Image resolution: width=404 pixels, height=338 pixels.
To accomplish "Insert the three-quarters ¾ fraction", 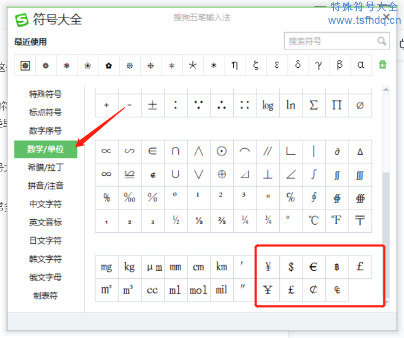I will (268, 221).
